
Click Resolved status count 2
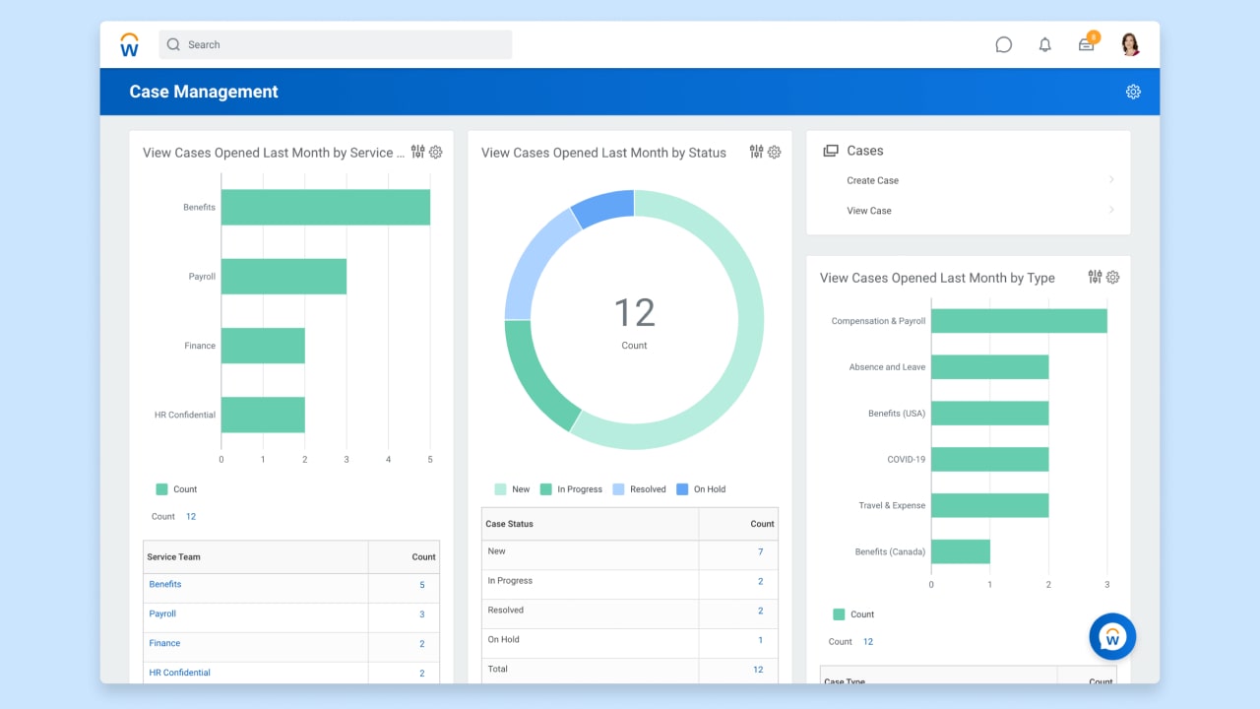[760, 611]
